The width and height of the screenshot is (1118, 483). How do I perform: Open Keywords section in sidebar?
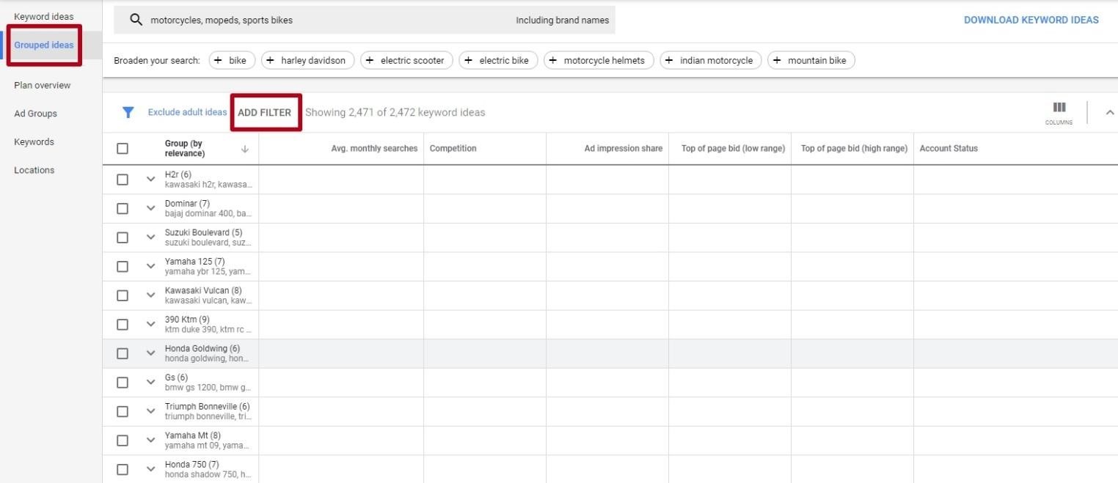34,141
